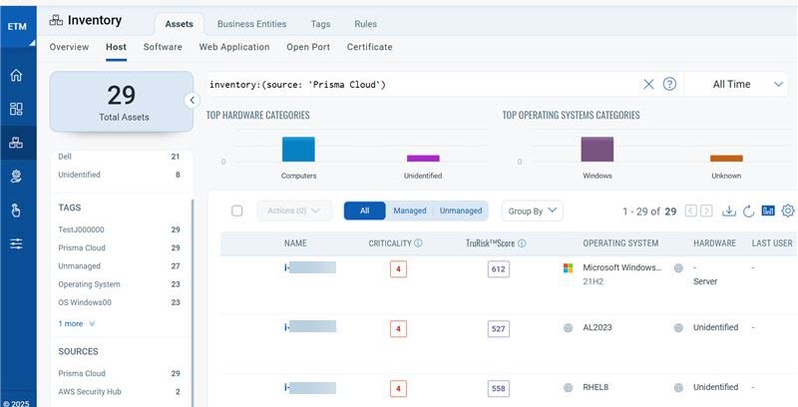Open table settings gear icon
Viewport: 798px width, 407px height.
788,210
